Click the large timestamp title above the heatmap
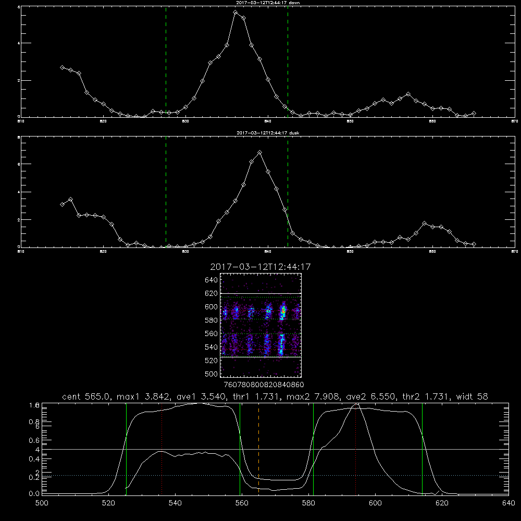 260,267
